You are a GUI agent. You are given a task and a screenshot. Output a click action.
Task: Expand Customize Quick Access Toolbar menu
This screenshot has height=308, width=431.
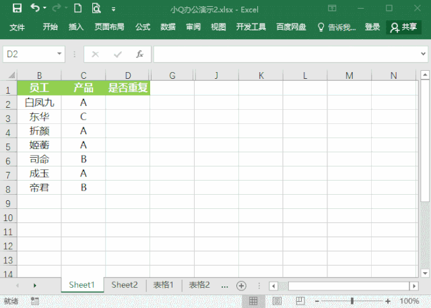click(x=113, y=9)
